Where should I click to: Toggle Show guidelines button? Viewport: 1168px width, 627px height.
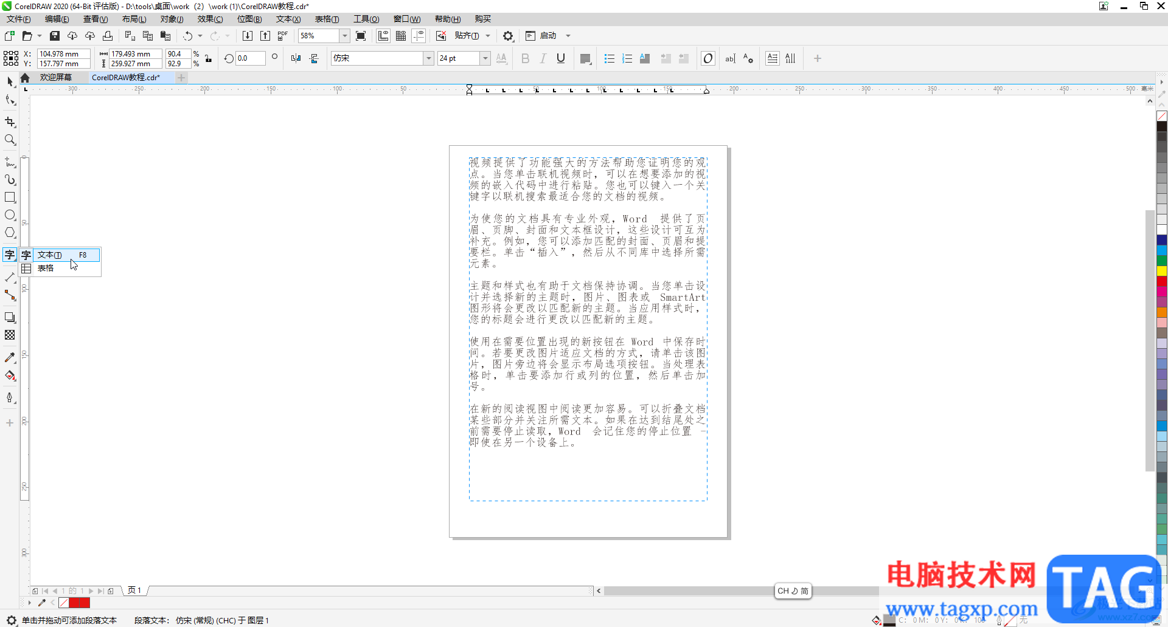(x=419, y=36)
